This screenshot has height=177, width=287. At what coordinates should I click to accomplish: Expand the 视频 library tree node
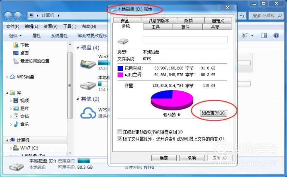pyautogui.click(x=11, y=100)
